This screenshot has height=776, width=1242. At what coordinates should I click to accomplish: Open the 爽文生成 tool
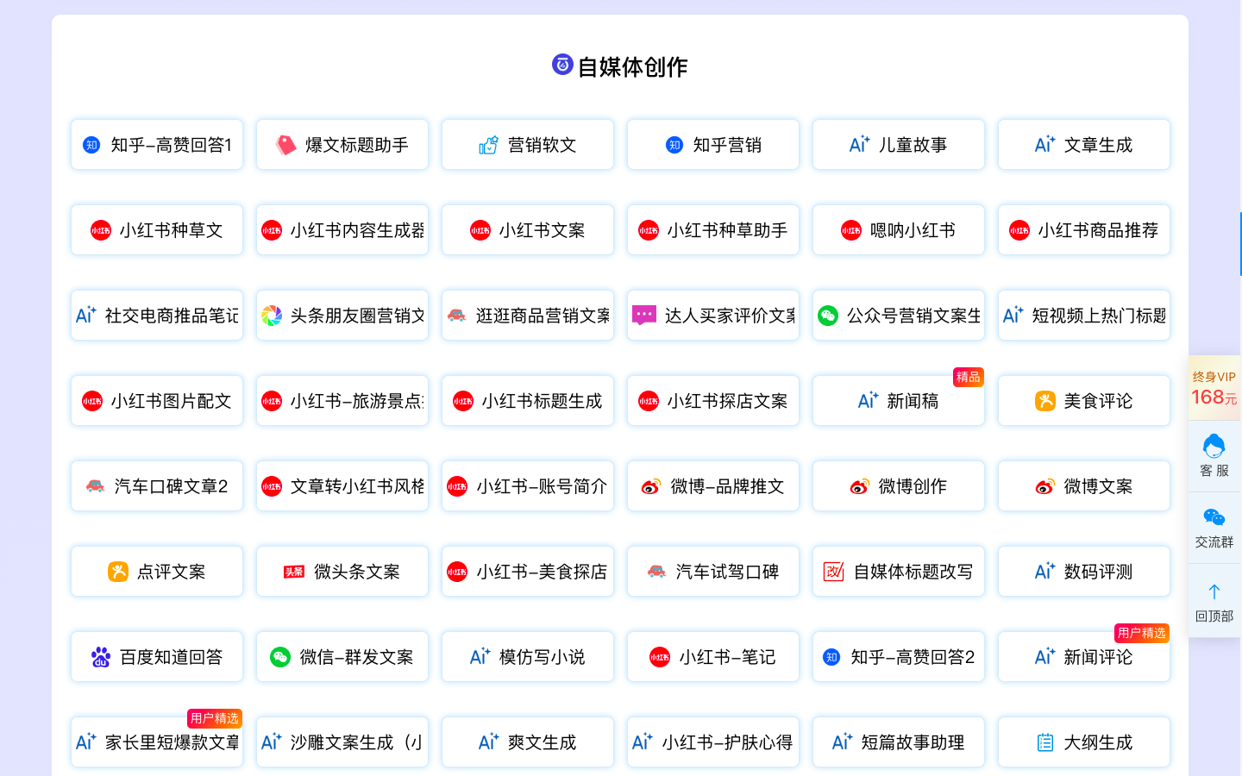527,742
